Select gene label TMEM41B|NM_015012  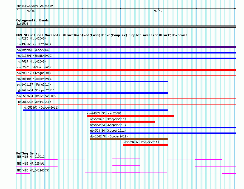coord(30,157)
